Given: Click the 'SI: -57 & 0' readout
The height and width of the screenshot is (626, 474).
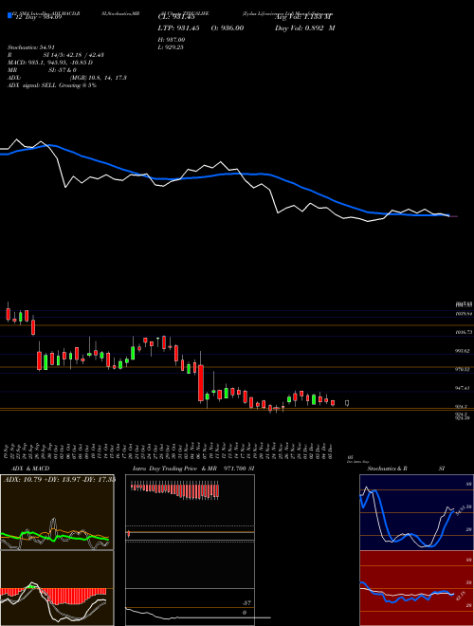Looking at the screenshot, I should 63,70.
